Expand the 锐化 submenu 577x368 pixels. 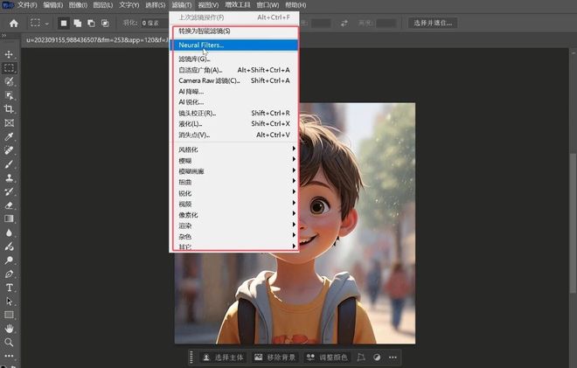234,193
